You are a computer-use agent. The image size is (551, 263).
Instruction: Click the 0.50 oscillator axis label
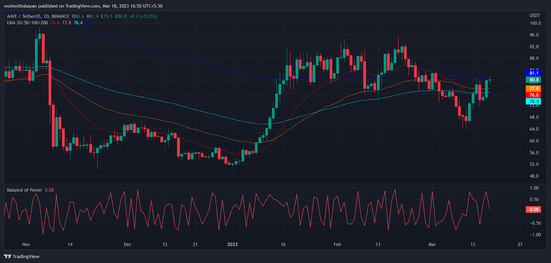pos(534,200)
